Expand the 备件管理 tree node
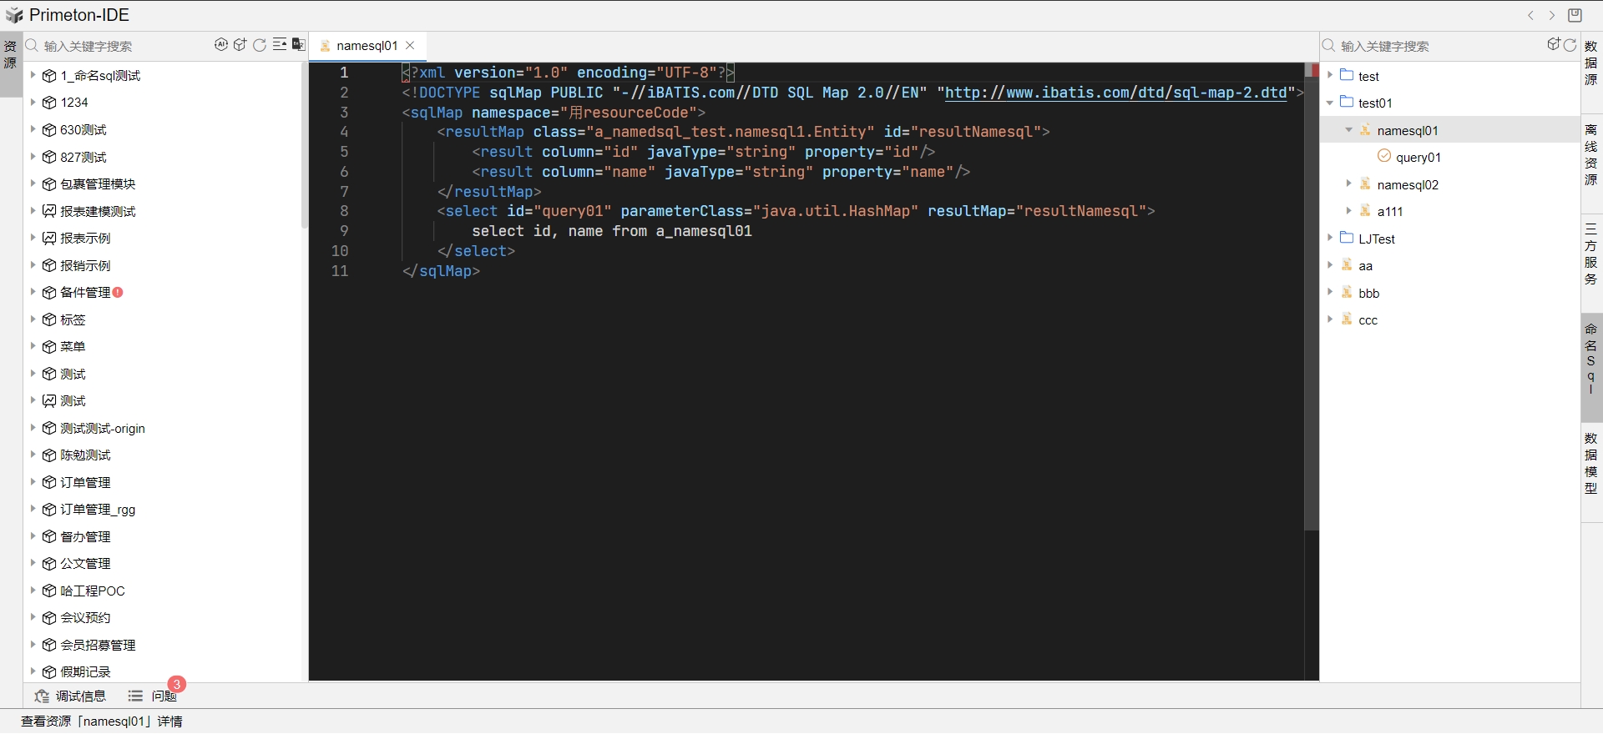 point(33,292)
